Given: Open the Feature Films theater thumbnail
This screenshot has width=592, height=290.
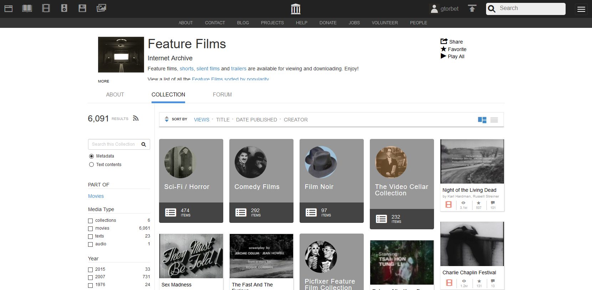Looking at the screenshot, I should [x=121, y=55].
